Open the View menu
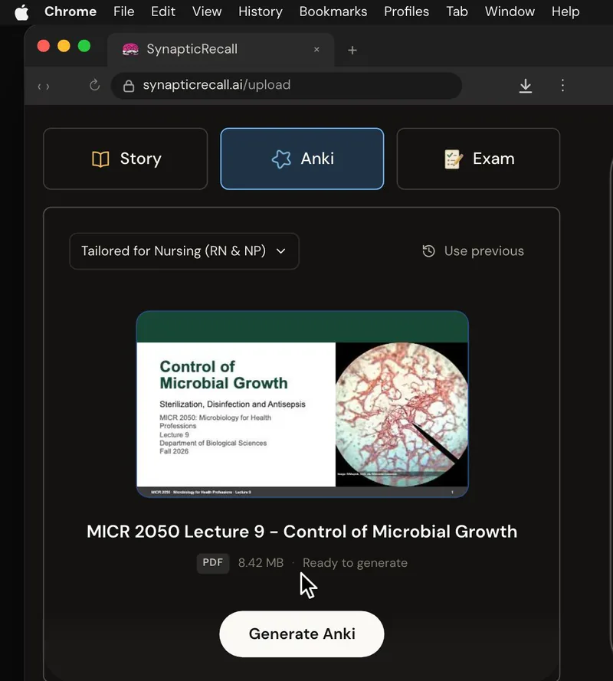 (x=207, y=11)
